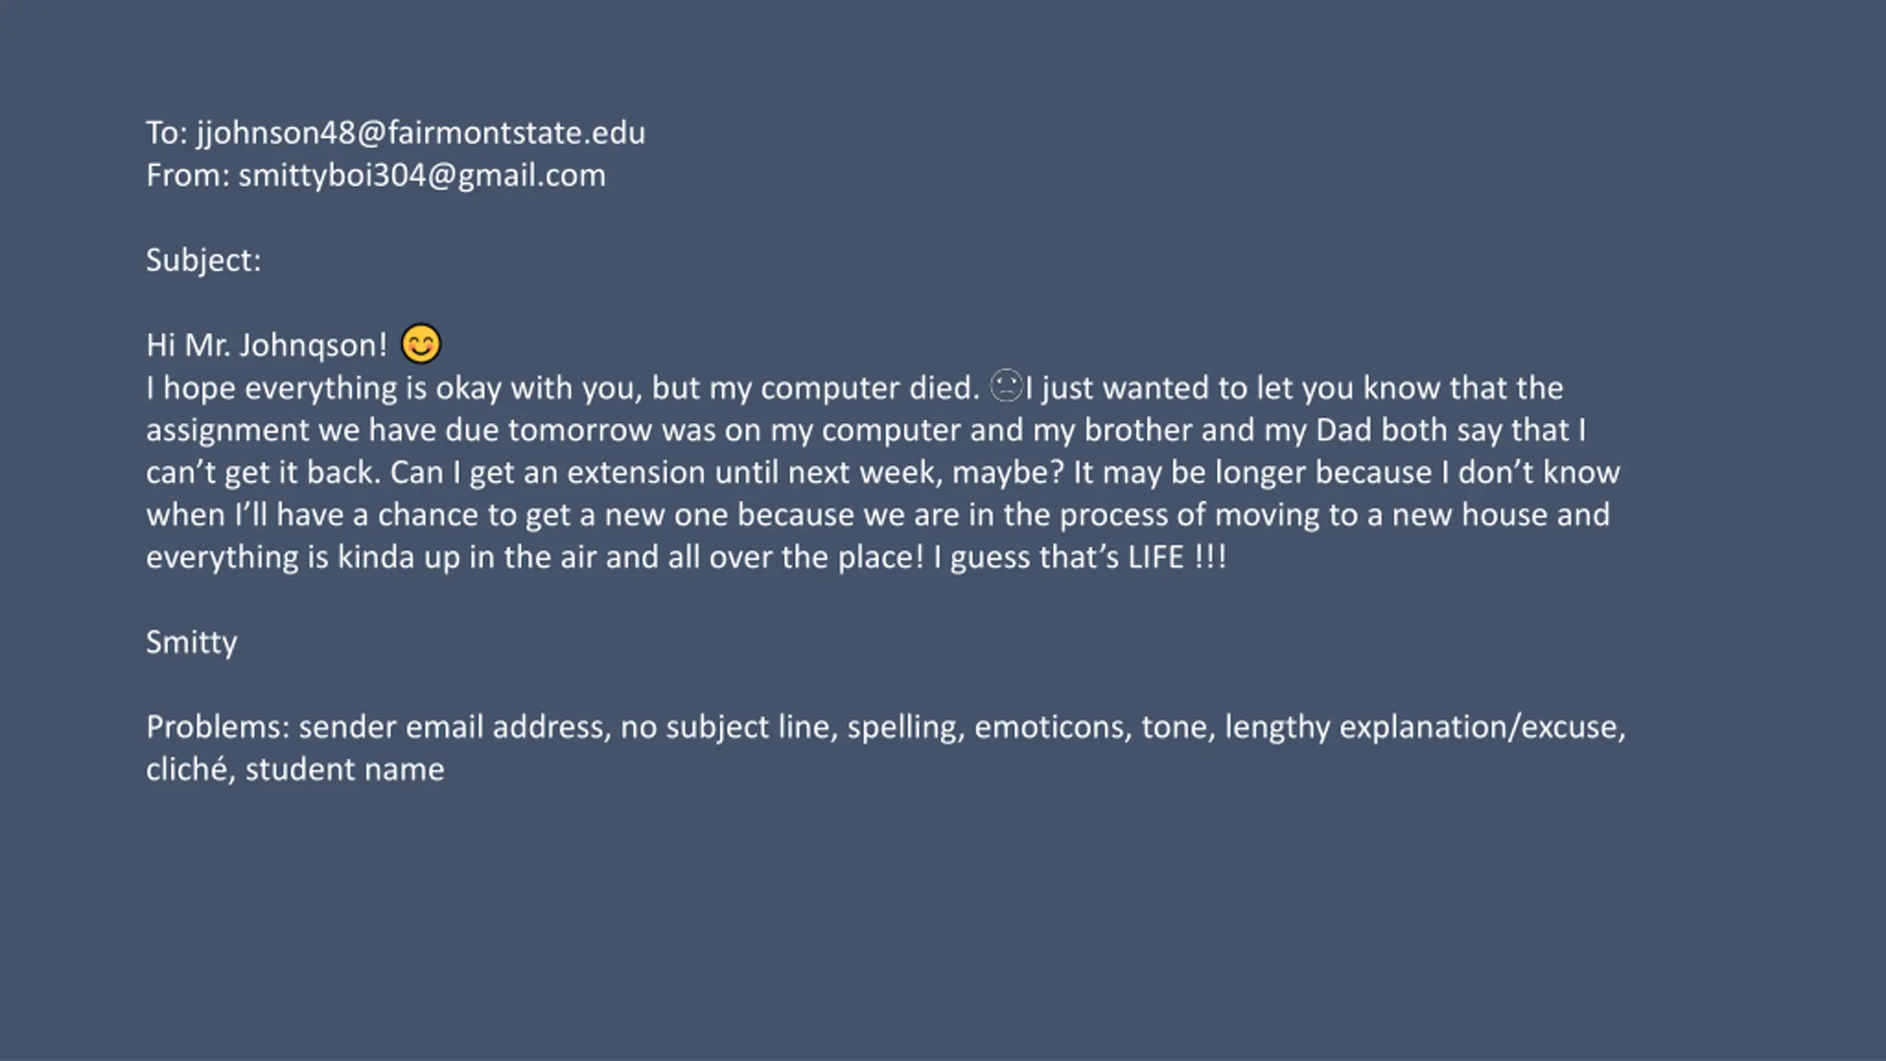This screenshot has height=1061, width=1886.
Task: Click the word 'tomorrow' in the email body
Action: coord(580,430)
